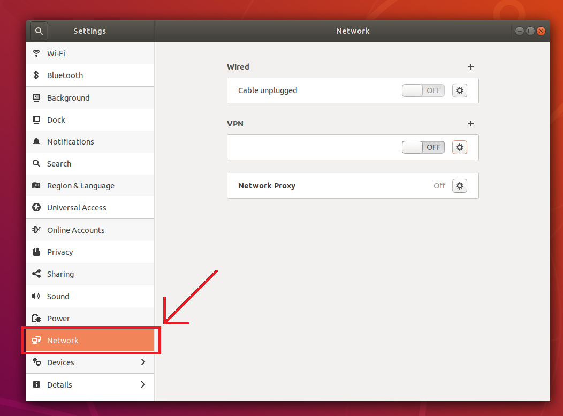
Task: Open Privacy settings
Action: pyautogui.click(x=59, y=252)
